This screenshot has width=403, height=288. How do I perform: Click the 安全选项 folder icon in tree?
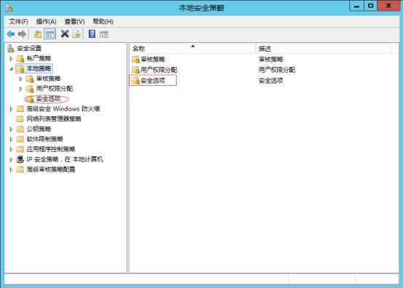point(30,99)
